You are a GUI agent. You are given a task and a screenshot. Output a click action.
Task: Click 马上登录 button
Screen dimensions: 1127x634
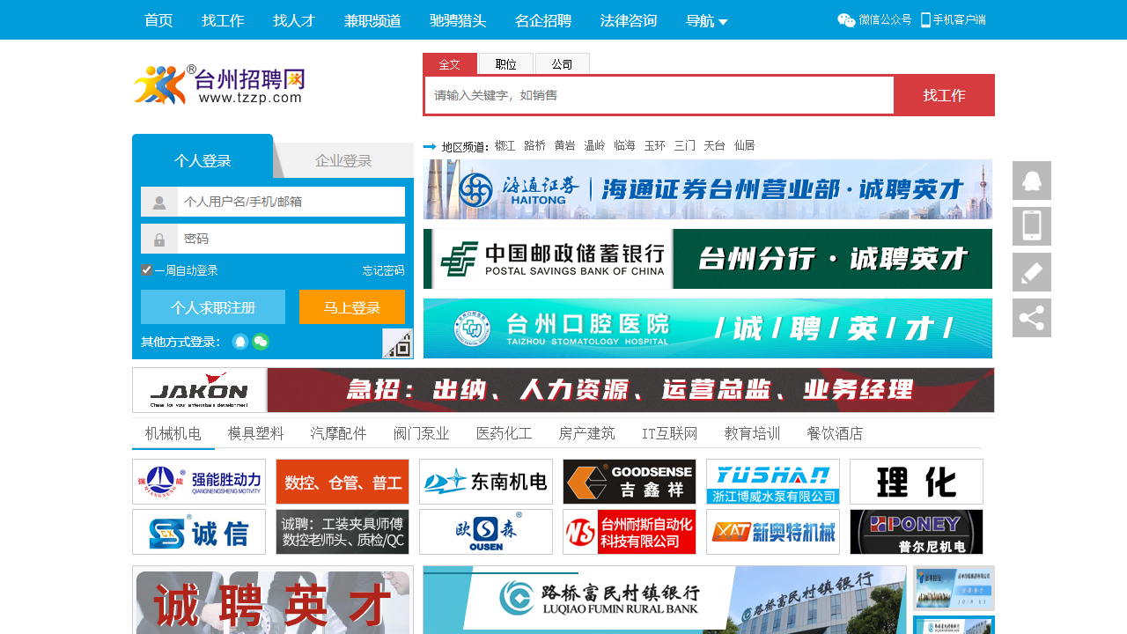(x=352, y=307)
